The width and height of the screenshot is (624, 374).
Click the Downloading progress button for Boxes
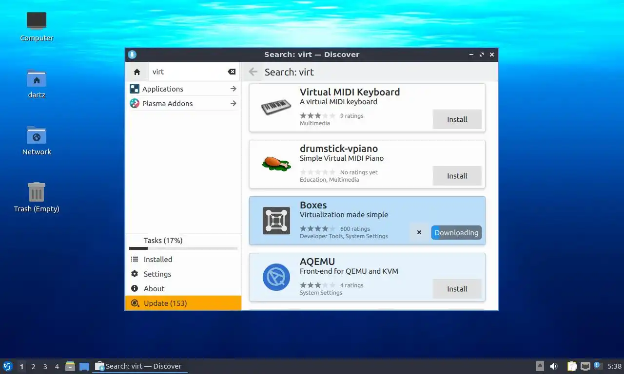pyautogui.click(x=456, y=233)
